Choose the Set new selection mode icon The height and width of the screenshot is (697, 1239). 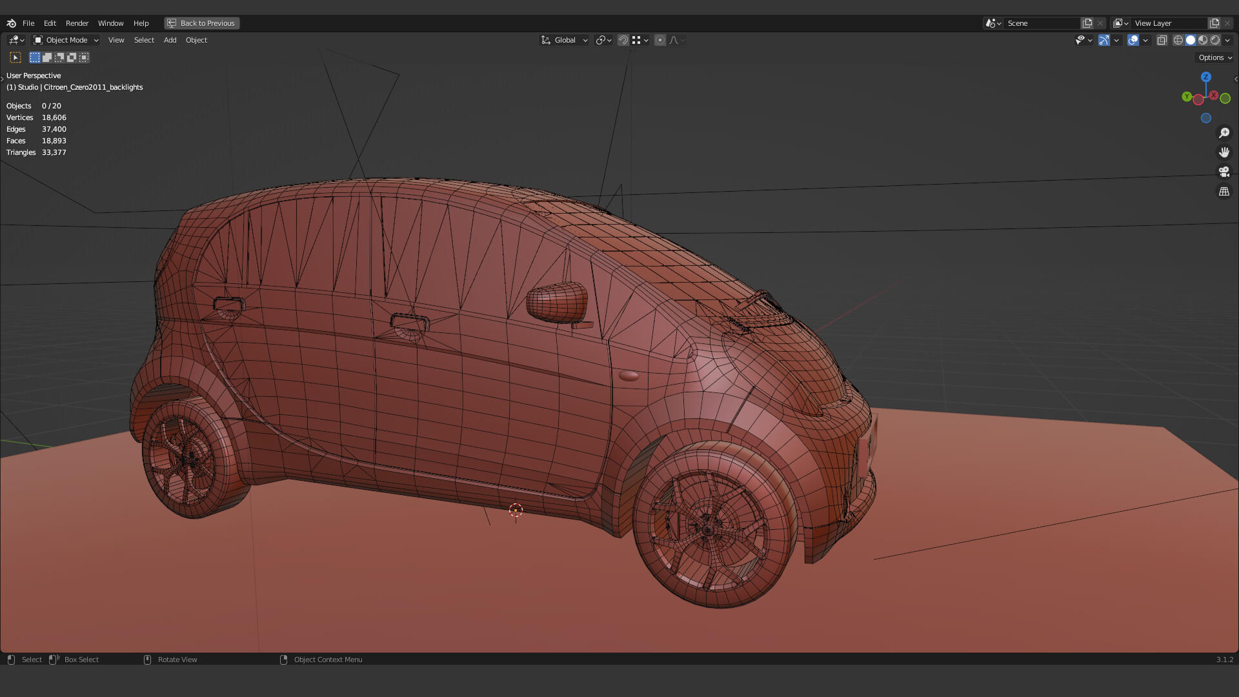tap(35, 57)
